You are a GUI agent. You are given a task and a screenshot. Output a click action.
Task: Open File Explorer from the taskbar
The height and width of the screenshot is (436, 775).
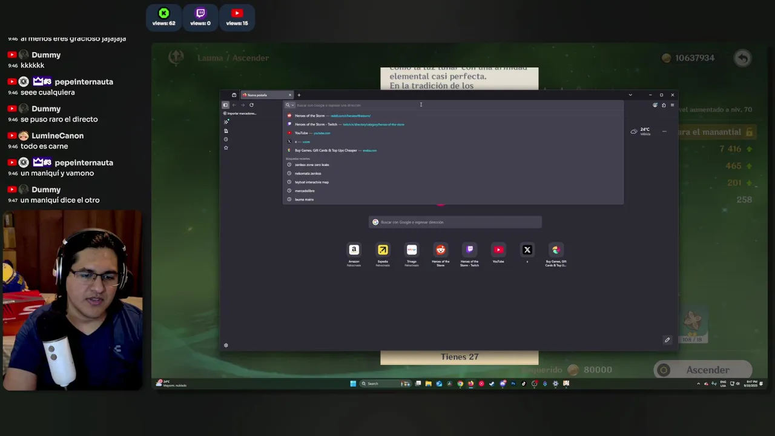coord(428,383)
